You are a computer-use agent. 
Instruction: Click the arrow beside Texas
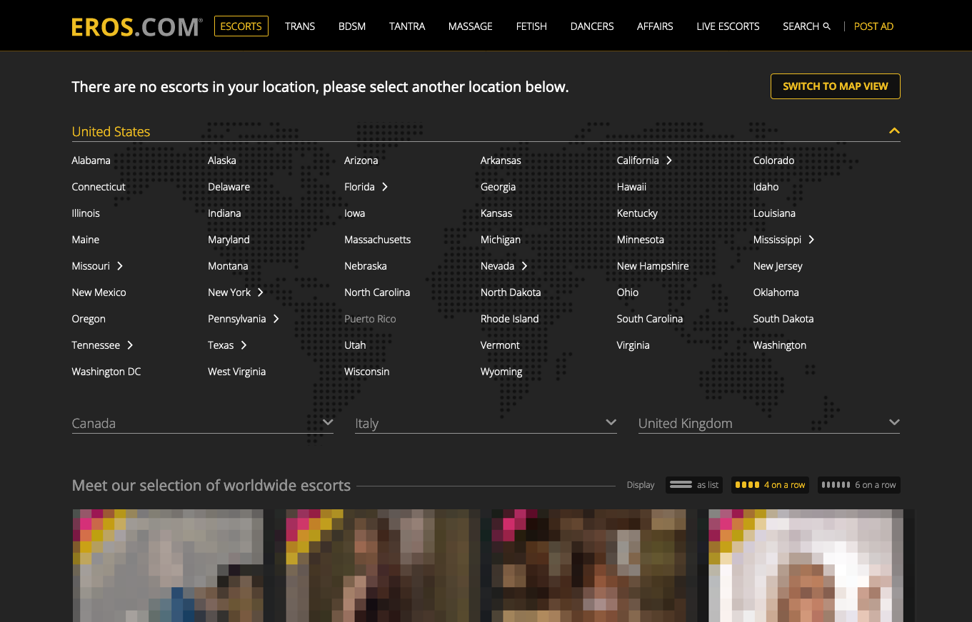click(x=244, y=345)
